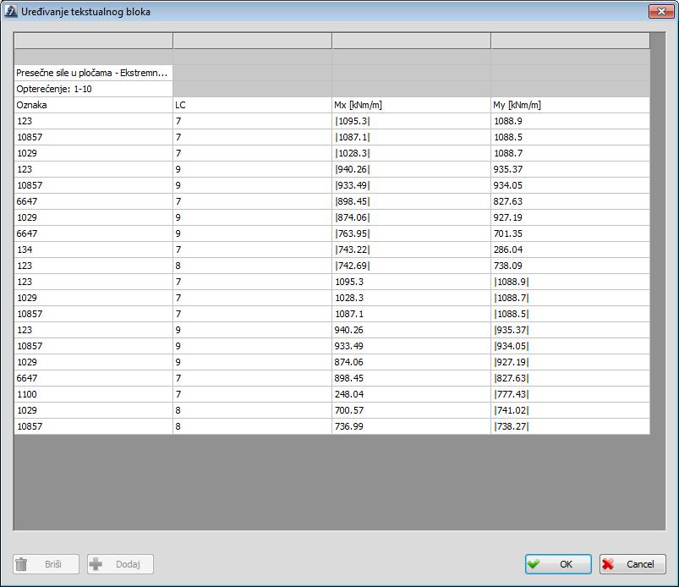This screenshot has height=587, width=679.
Task: Select the |827.63| cell with bars in My
Action: point(570,377)
